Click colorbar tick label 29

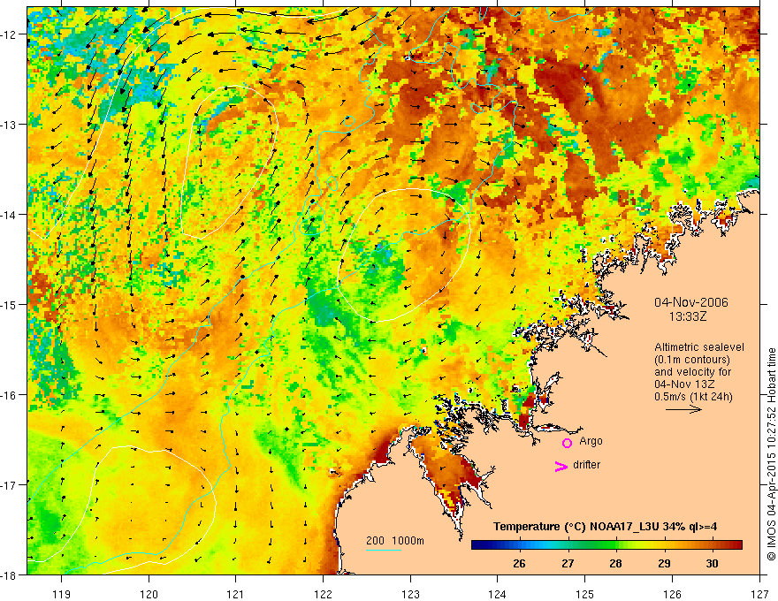coord(664,563)
